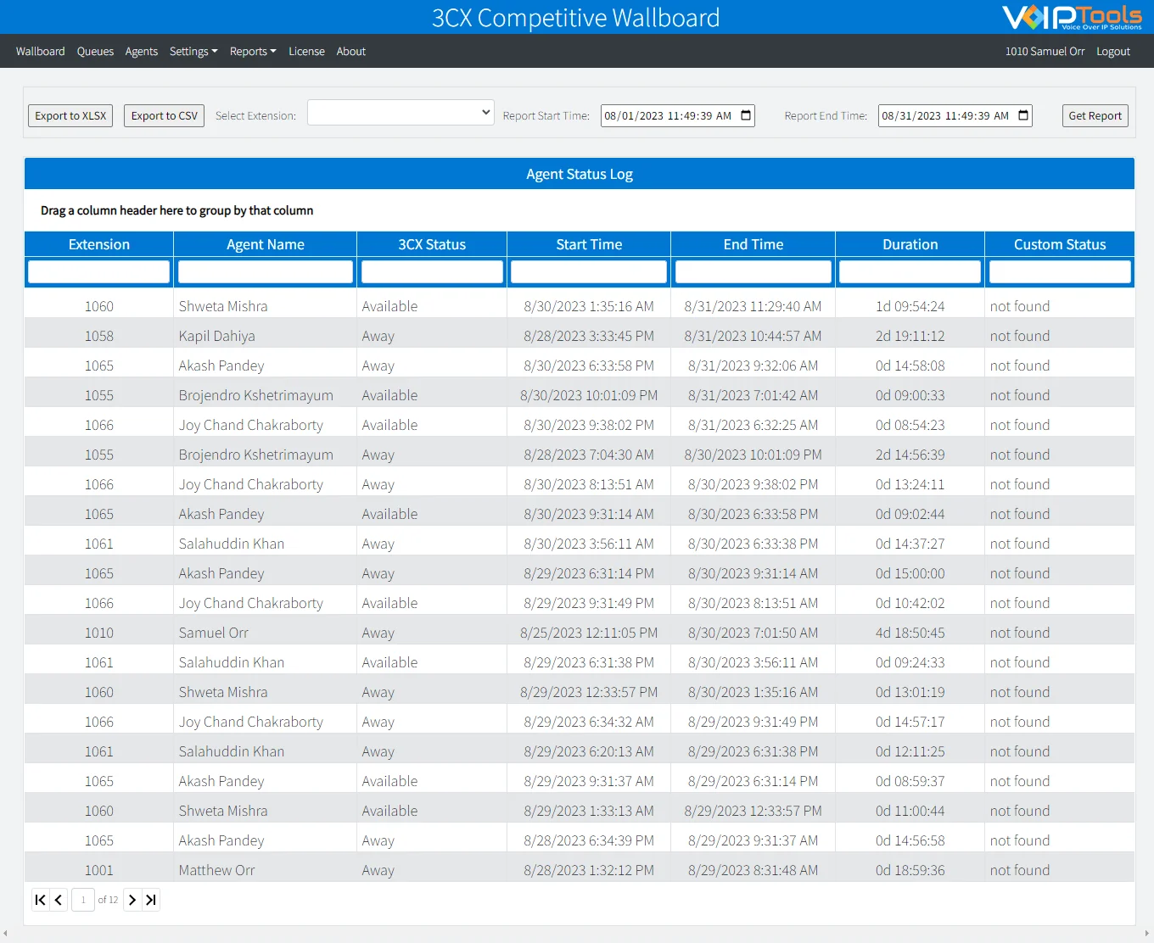The image size is (1154, 943).
Task: Focus the 3CX Status filter field
Action: 432,271
